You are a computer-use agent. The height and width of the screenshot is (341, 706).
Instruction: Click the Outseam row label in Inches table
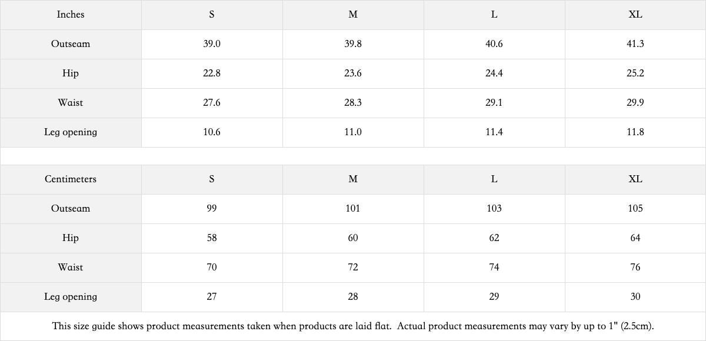pyautogui.click(x=71, y=44)
